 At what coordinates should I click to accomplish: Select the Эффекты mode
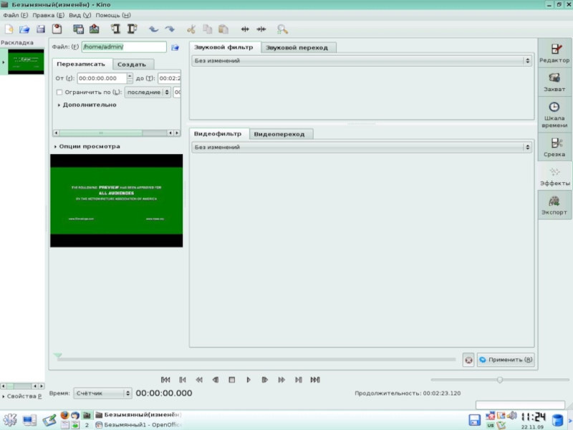[554, 176]
